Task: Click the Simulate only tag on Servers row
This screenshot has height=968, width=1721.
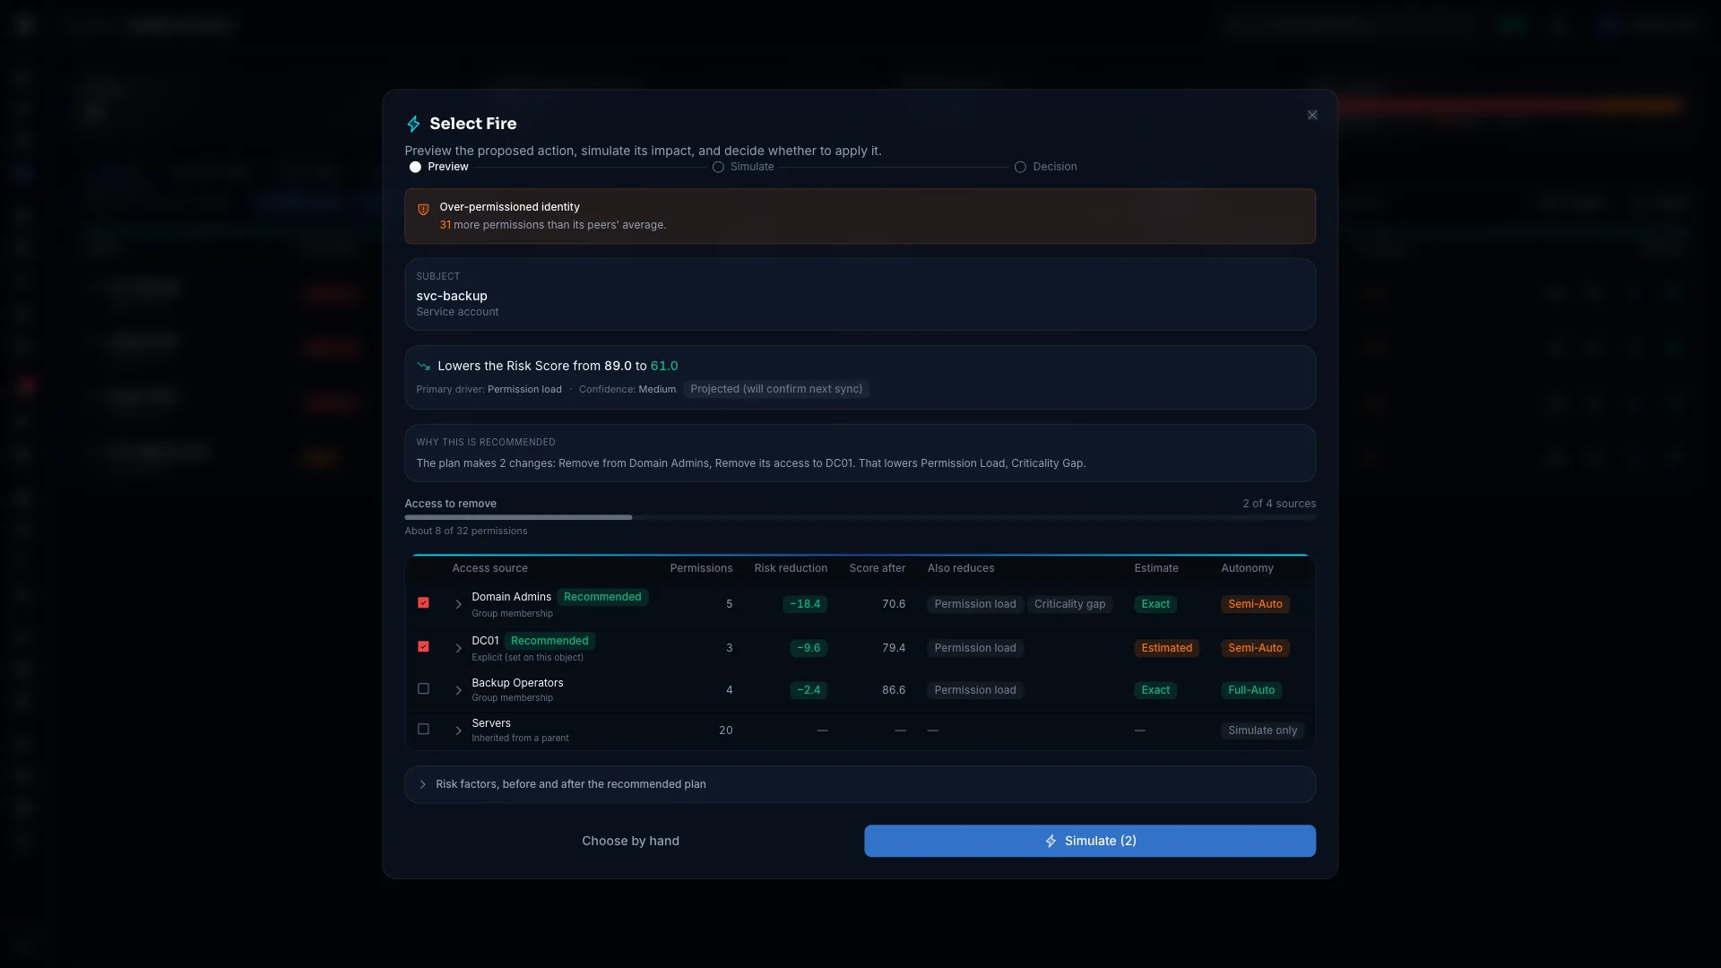Action: point(1262,730)
